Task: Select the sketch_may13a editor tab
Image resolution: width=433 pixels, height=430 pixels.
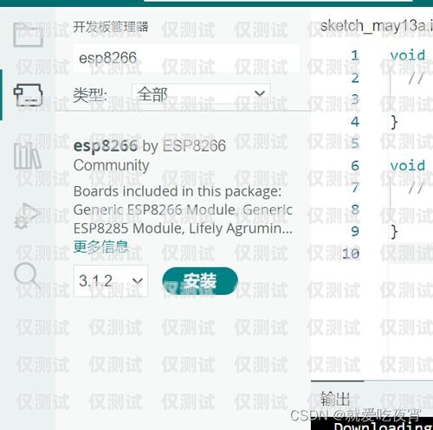Action: pyautogui.click(x=377, y=26)
